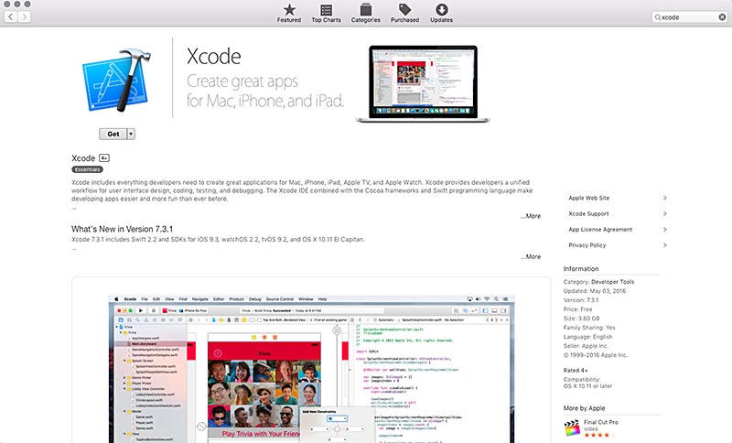Click the Get button for Xcode

[112, 134]
